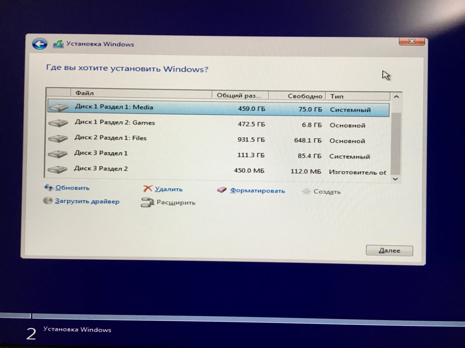This screenshot has width=465, height=348.
Task: Click total size 111.3 ГБ
Action: tap(251, 155)
